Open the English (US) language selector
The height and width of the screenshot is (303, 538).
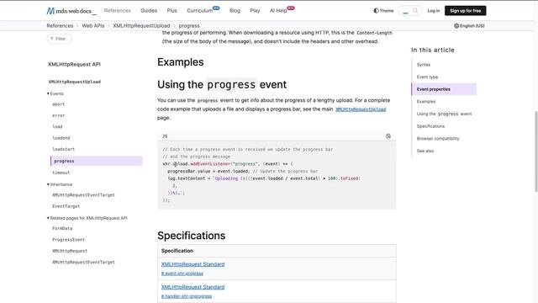click(469, 26)
